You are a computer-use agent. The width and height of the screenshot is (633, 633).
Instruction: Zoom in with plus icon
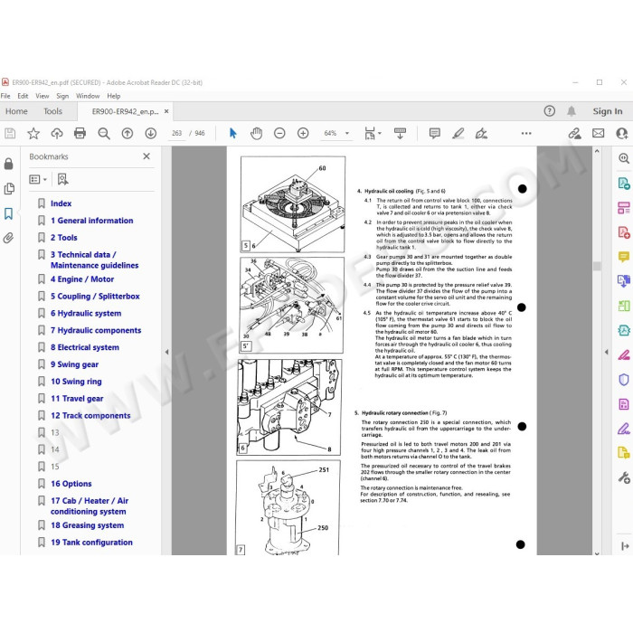point(303,133)
